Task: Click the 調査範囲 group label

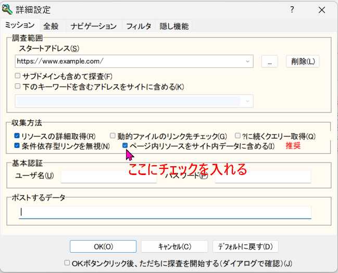Action: click(28, 38)
